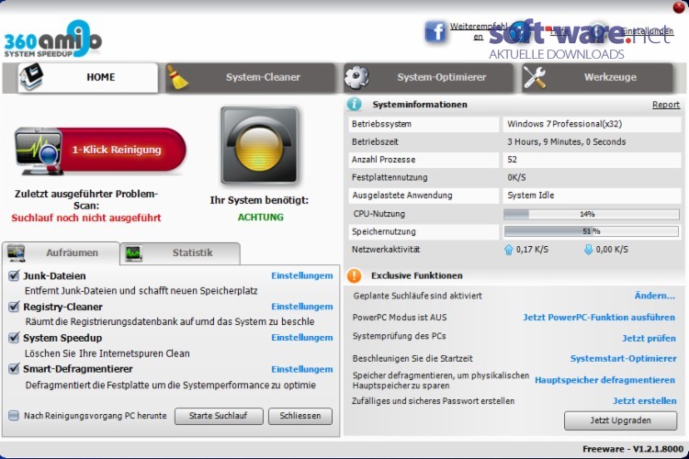
Task: Click 'Geplante Suchläufe sind aktiviert' text
Action: coord(417,296)
